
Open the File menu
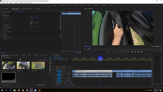click(x=1, y=3)
